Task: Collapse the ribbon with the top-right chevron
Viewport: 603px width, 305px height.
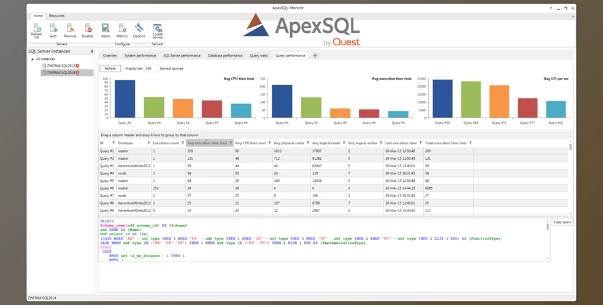Action: (x=572, y=17)
